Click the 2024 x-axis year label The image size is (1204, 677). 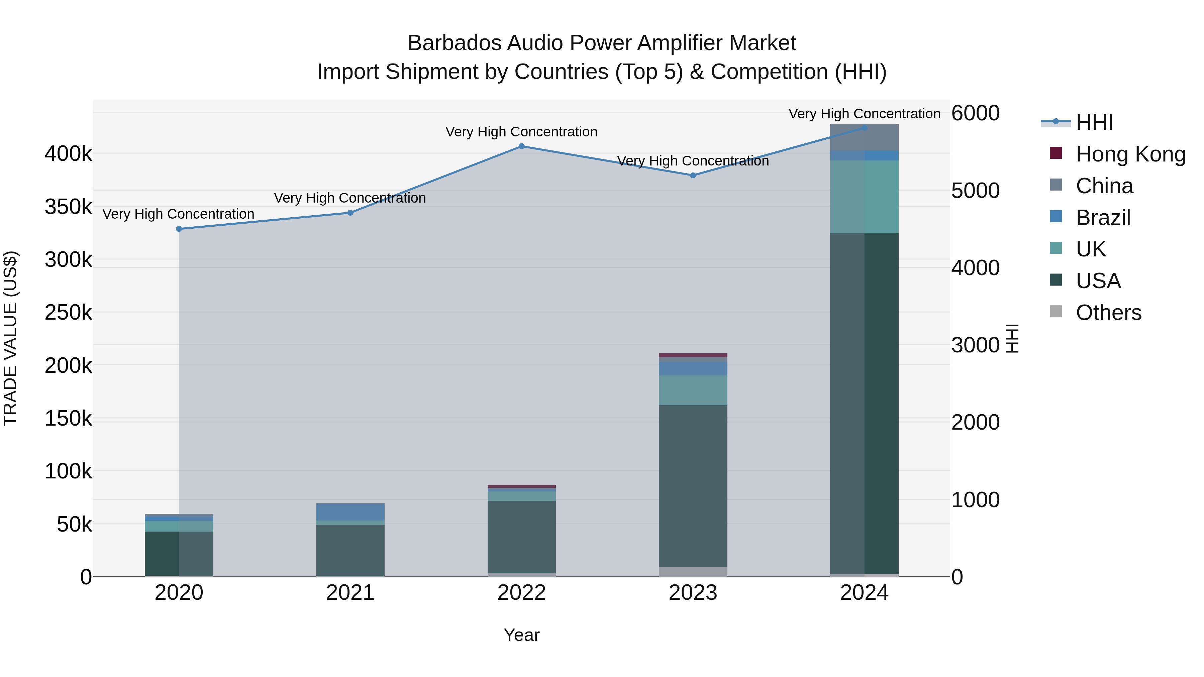click(x=864, y=593)
